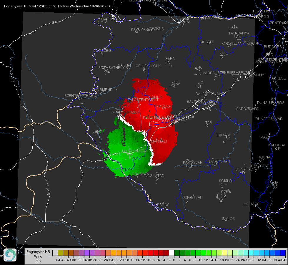Image resolution: width=288 pixels, height=265 pixels.
Task: Select the dark green swatch between 0 and 2
Action: (x=177, y=253)
